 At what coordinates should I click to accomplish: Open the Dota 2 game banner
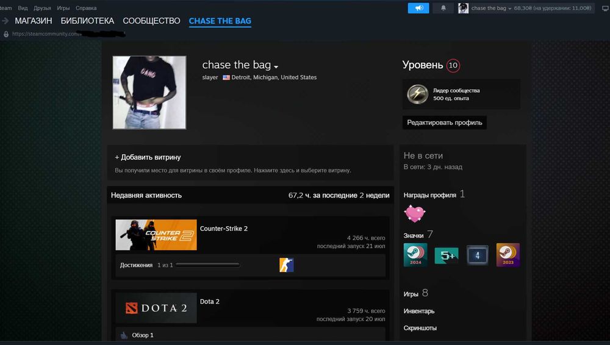pos(156,308)
